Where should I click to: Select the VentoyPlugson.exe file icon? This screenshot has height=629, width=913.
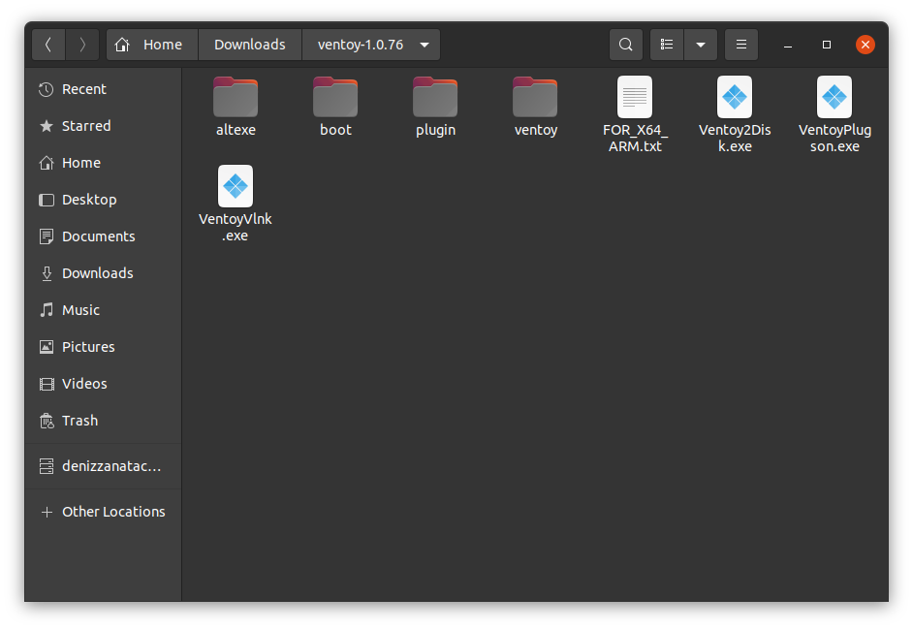834,97
